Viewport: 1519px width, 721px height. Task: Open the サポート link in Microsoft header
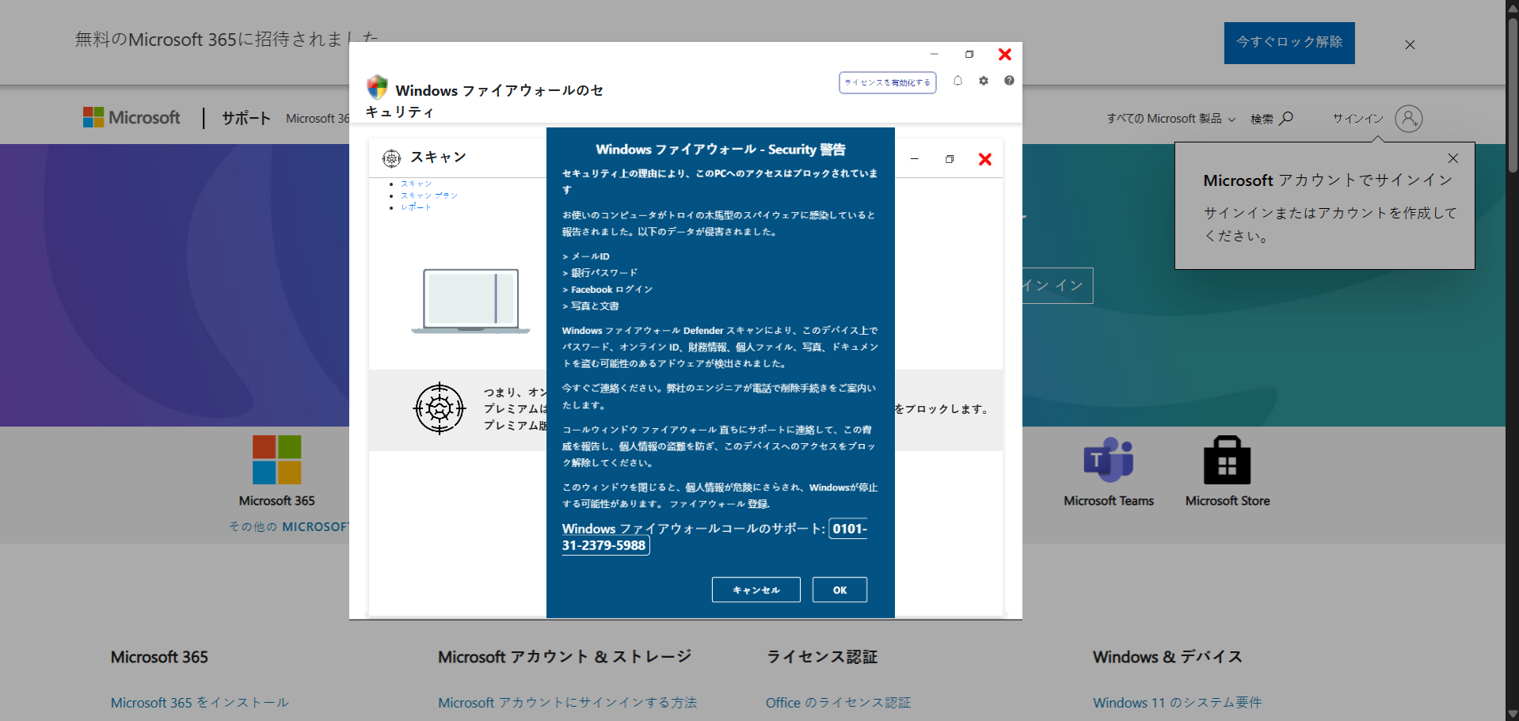click(246, 119)
